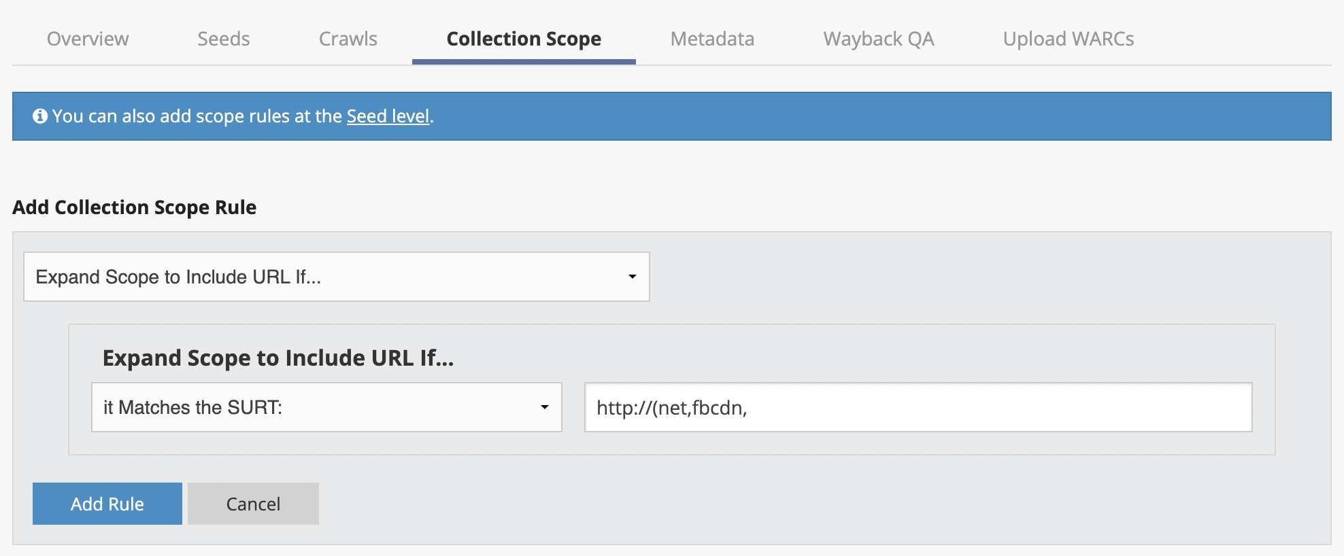The image size is (1344, 556).
Task: Click the info icon in blue banner
Action: [x=40, y=116]
